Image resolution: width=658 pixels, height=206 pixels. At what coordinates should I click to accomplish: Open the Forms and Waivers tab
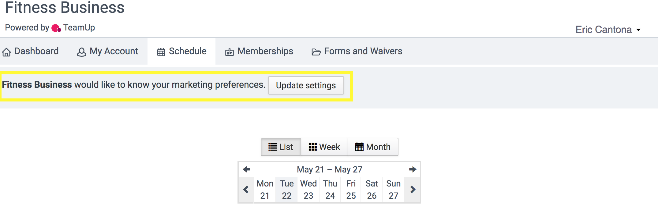pos(363,51)
